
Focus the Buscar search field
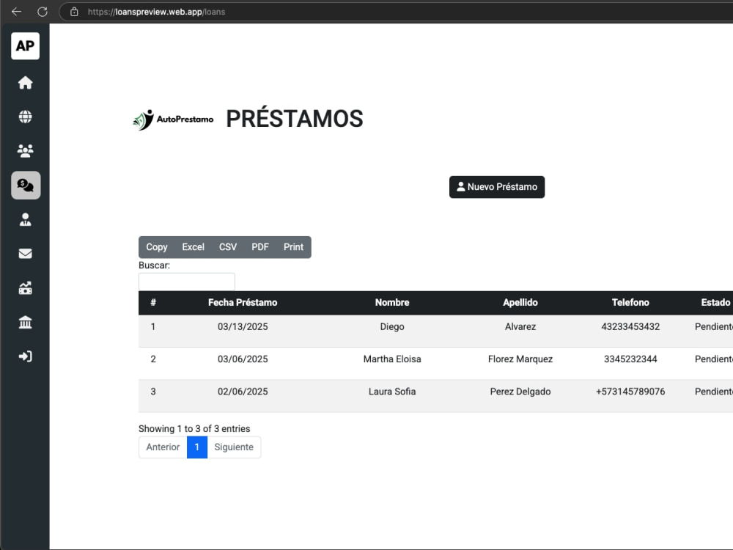tap(187, 282)
